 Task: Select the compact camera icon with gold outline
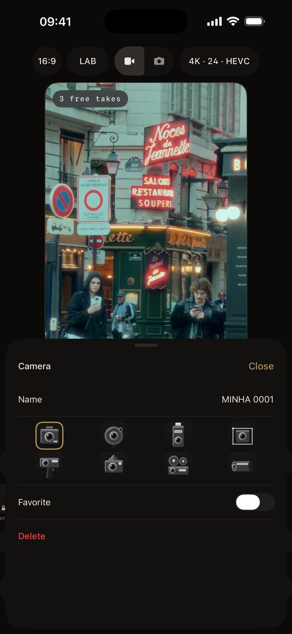(x=50, y=435)
